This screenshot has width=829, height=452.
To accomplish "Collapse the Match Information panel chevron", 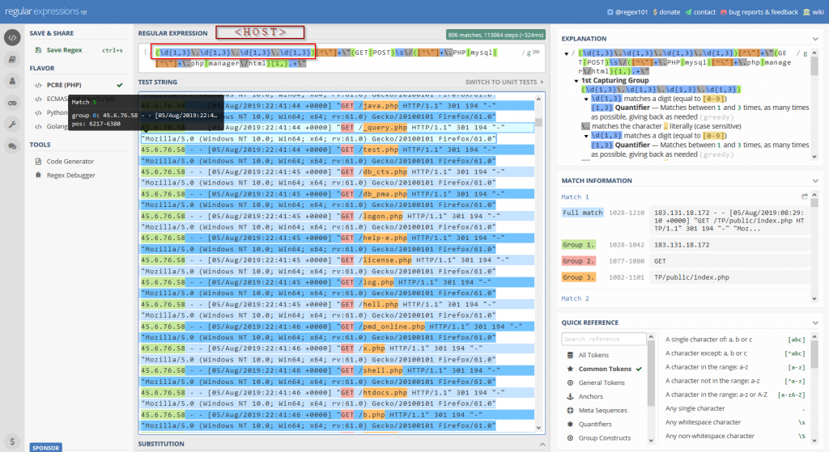I will 814,180.
